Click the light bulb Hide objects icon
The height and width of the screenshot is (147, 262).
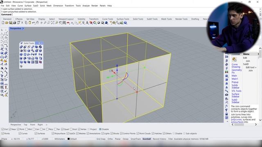point(84,23)
